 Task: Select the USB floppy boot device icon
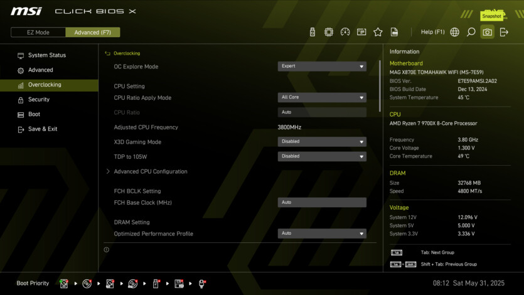point(179,284)
